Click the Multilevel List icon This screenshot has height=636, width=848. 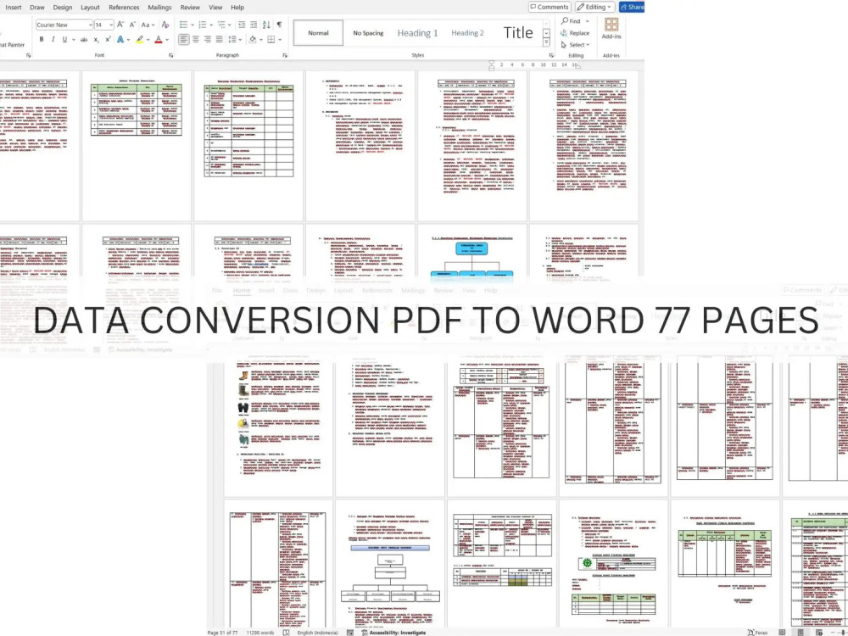tap(220, 25)
